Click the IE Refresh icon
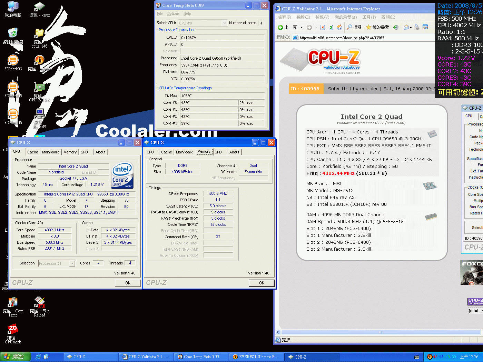 point(331,27)
